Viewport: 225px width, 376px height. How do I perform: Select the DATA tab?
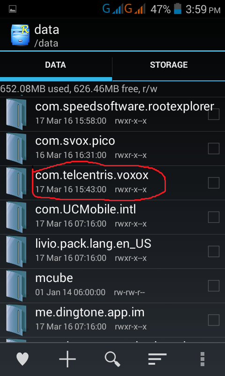pos(56,65)
